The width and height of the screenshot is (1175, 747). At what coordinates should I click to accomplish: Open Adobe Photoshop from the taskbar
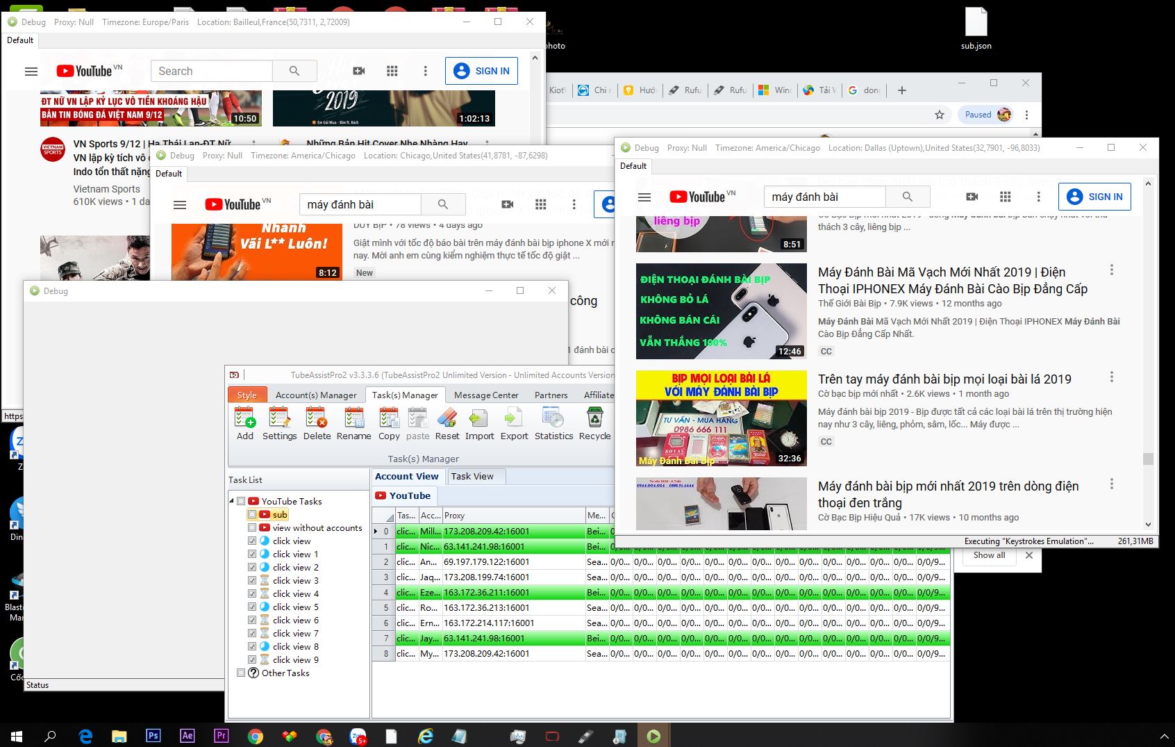coord(153,736)
